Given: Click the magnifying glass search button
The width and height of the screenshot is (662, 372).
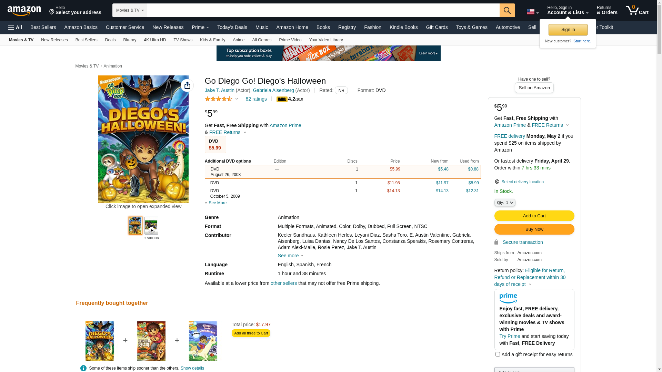Looking at the screenshot, I should [x=507, y=10].
